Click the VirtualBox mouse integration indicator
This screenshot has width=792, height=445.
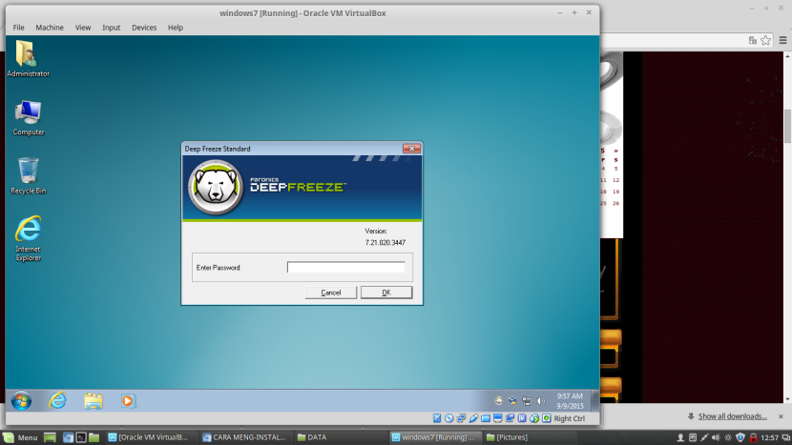[x=534, y=418]
